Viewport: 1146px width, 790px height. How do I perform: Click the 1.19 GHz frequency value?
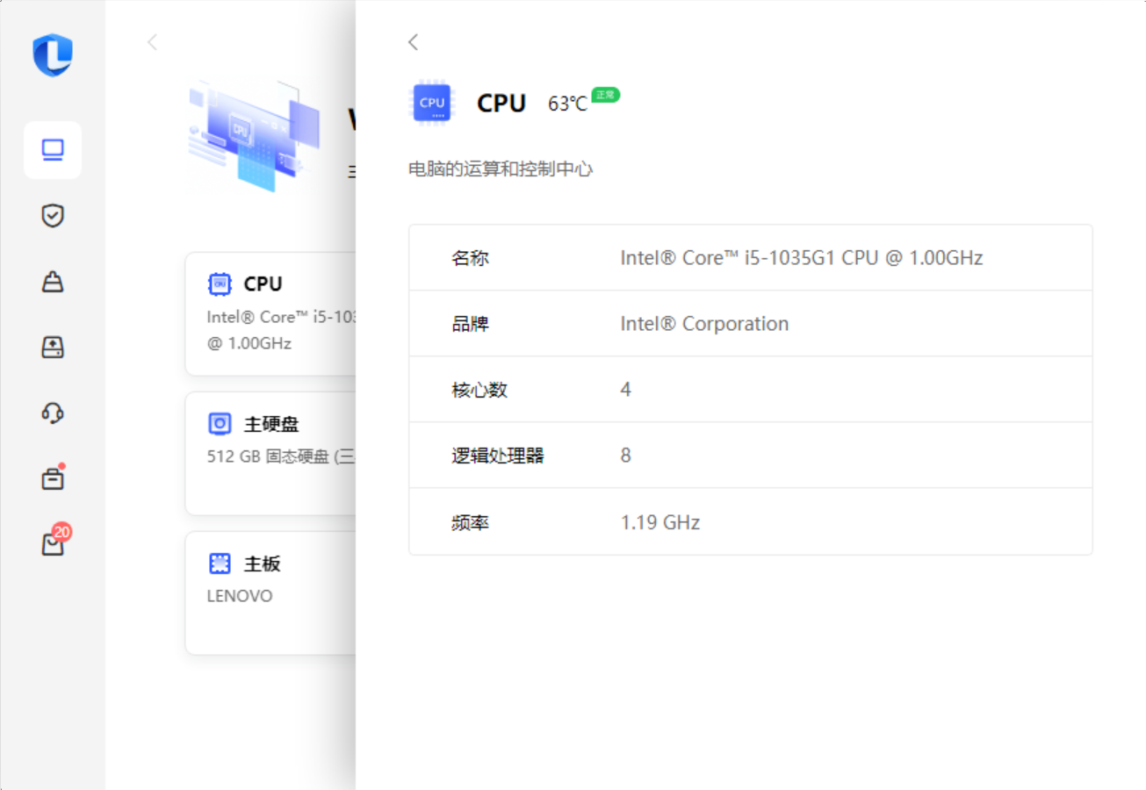click(660, 523)
